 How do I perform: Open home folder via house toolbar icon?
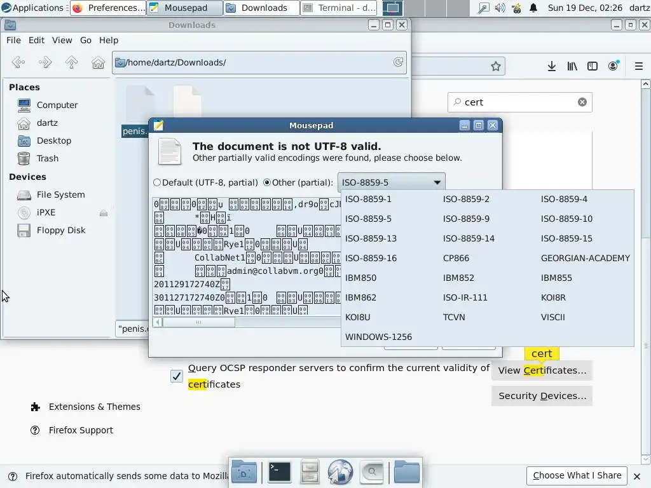(x=98, y=62)
